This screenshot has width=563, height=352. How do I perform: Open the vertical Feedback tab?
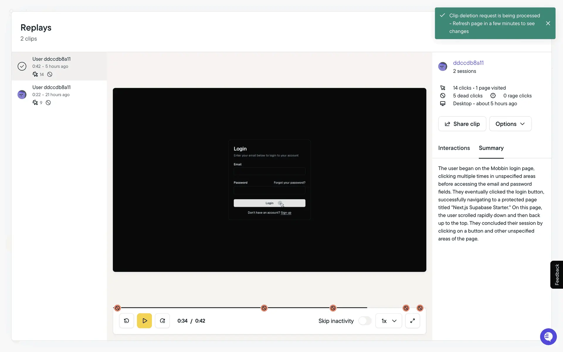[557, 275]
